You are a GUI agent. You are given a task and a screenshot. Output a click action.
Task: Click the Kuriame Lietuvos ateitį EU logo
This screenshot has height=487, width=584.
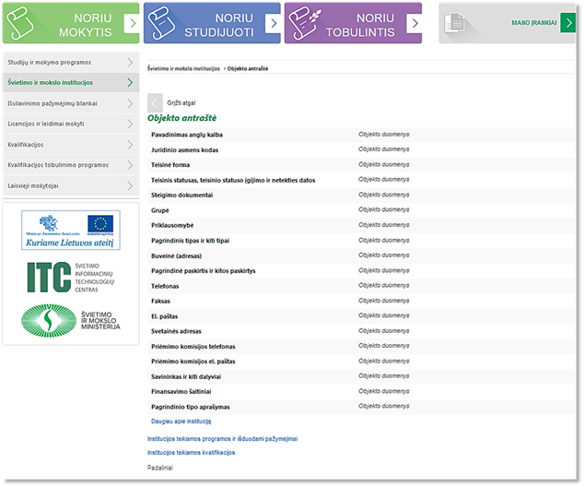(x=71, y=230)
